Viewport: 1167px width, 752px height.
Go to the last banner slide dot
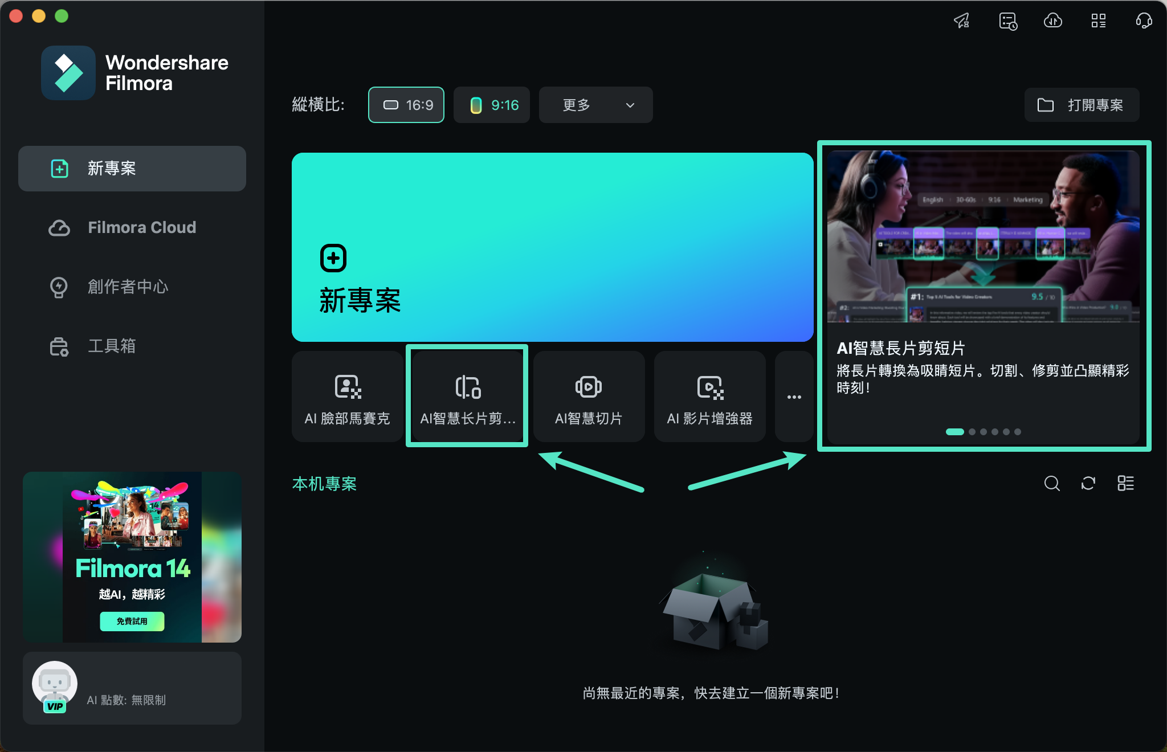[x=1018, y=432]
